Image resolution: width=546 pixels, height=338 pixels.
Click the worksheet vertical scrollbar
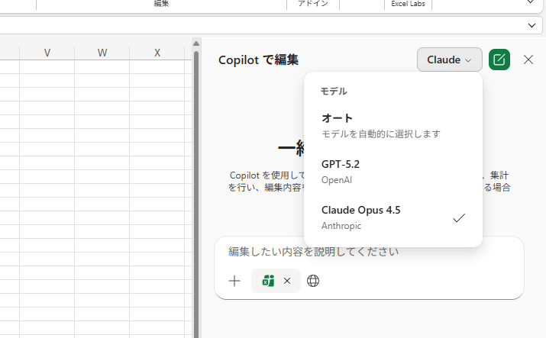pos(195,191)
